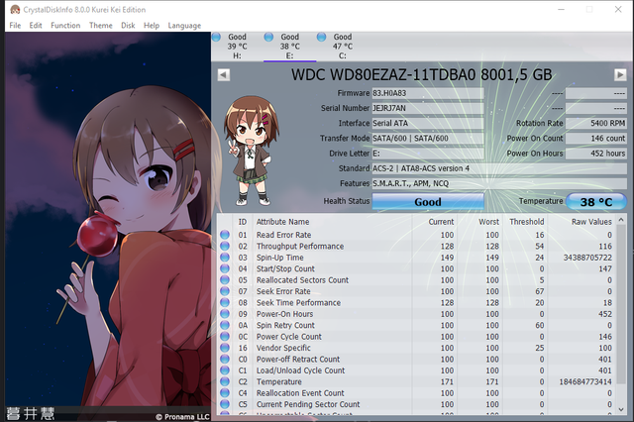Click the Serial Number field JEJRJ7AN

pyautogui.click(x=428, y=108)
